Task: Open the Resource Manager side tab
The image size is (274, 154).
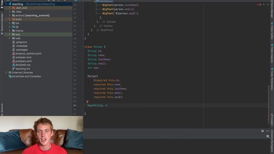Action: click(x=2, y=24)
